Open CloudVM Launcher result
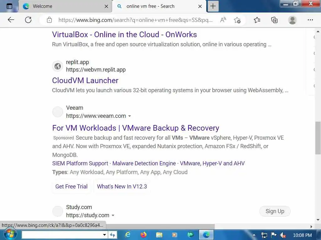This screenshot has height=240, width=321. pyautogui.click(x=85, y=80)
